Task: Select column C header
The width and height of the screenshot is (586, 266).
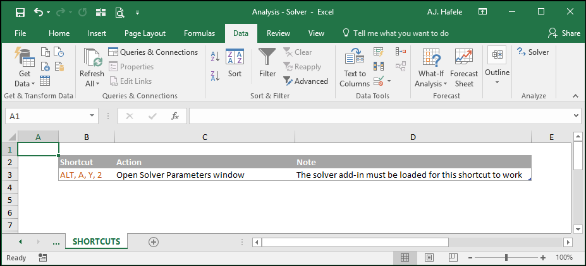Action: point(205,137)
